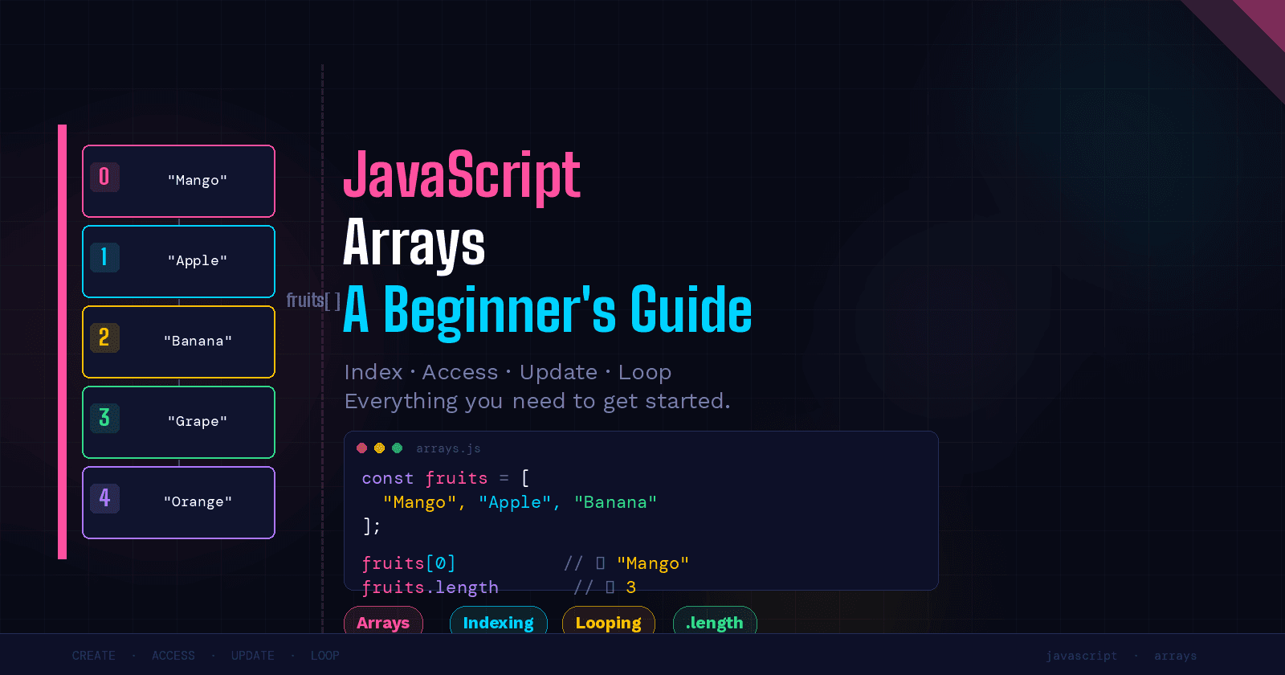The height and width of the screenshot is (675, 1285).
Task: Click ACCESS in the footer bar
Action: click(173, 656)
